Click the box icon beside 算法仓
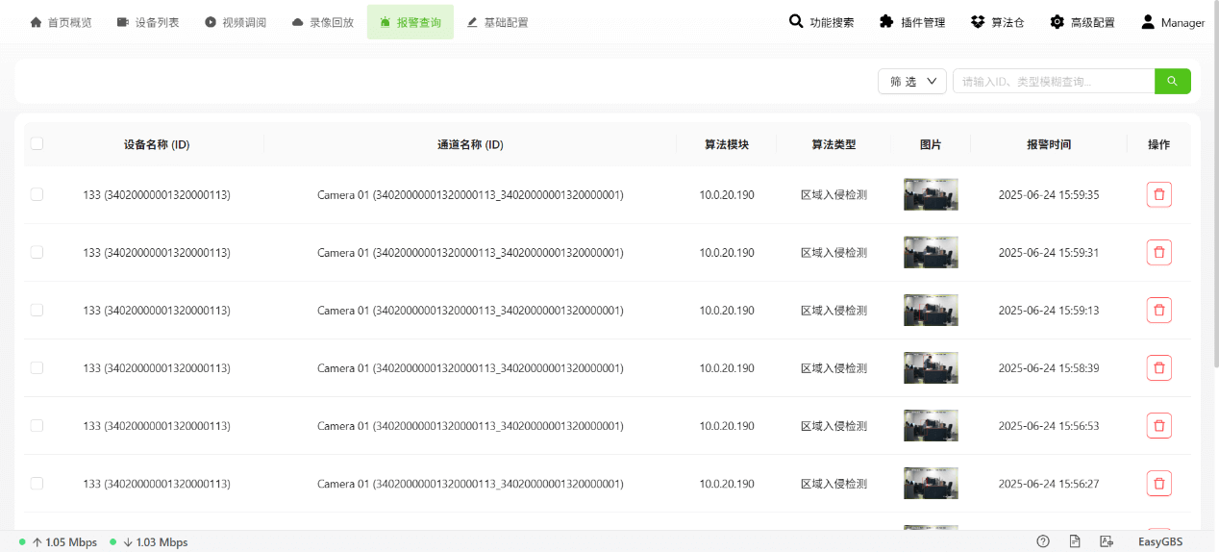The width and height of the screenshot is (1219, 552). click(x=978, y=21)
